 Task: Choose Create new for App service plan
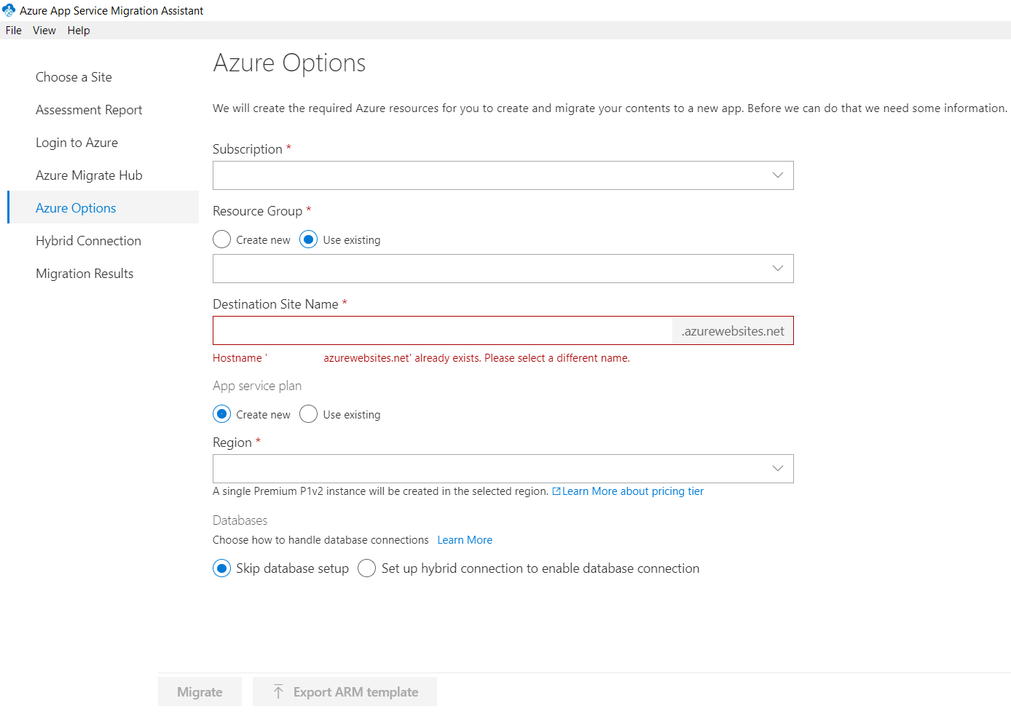[222, 414]
